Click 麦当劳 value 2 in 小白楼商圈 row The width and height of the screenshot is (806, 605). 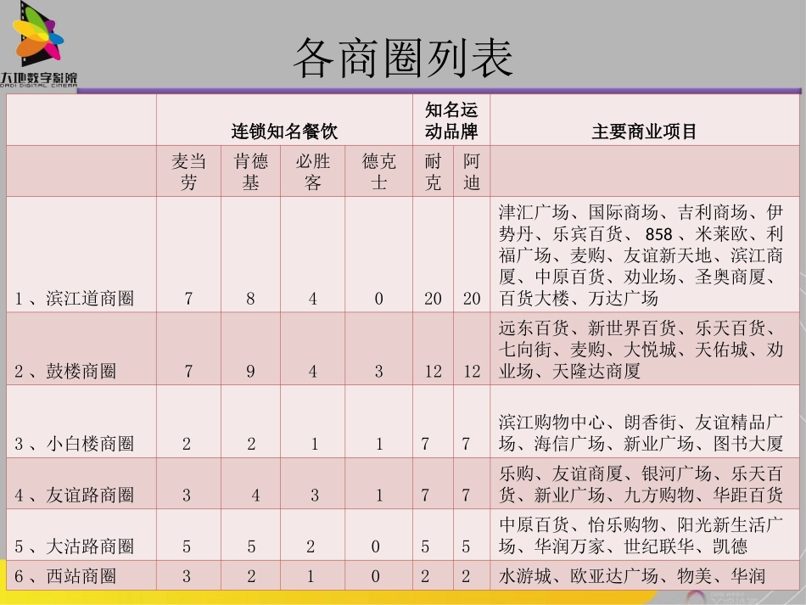tap(187, 444)
